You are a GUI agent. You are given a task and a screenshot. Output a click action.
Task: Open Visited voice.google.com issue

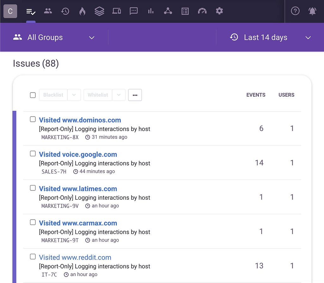point(78,154)
